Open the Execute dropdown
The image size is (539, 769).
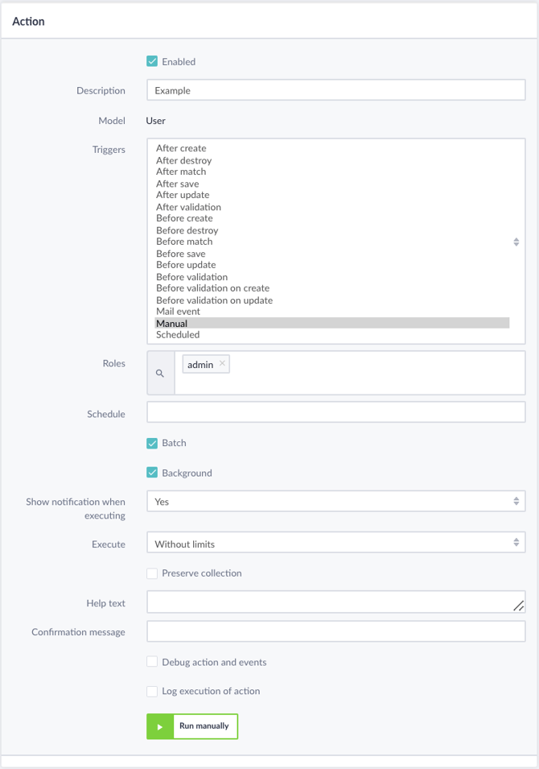tap(336, 543)
